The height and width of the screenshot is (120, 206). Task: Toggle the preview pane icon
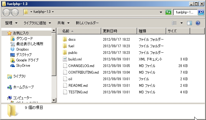point(190,23)
